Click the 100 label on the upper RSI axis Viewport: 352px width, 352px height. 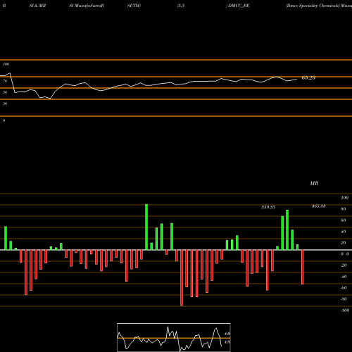tap(6, 64)
